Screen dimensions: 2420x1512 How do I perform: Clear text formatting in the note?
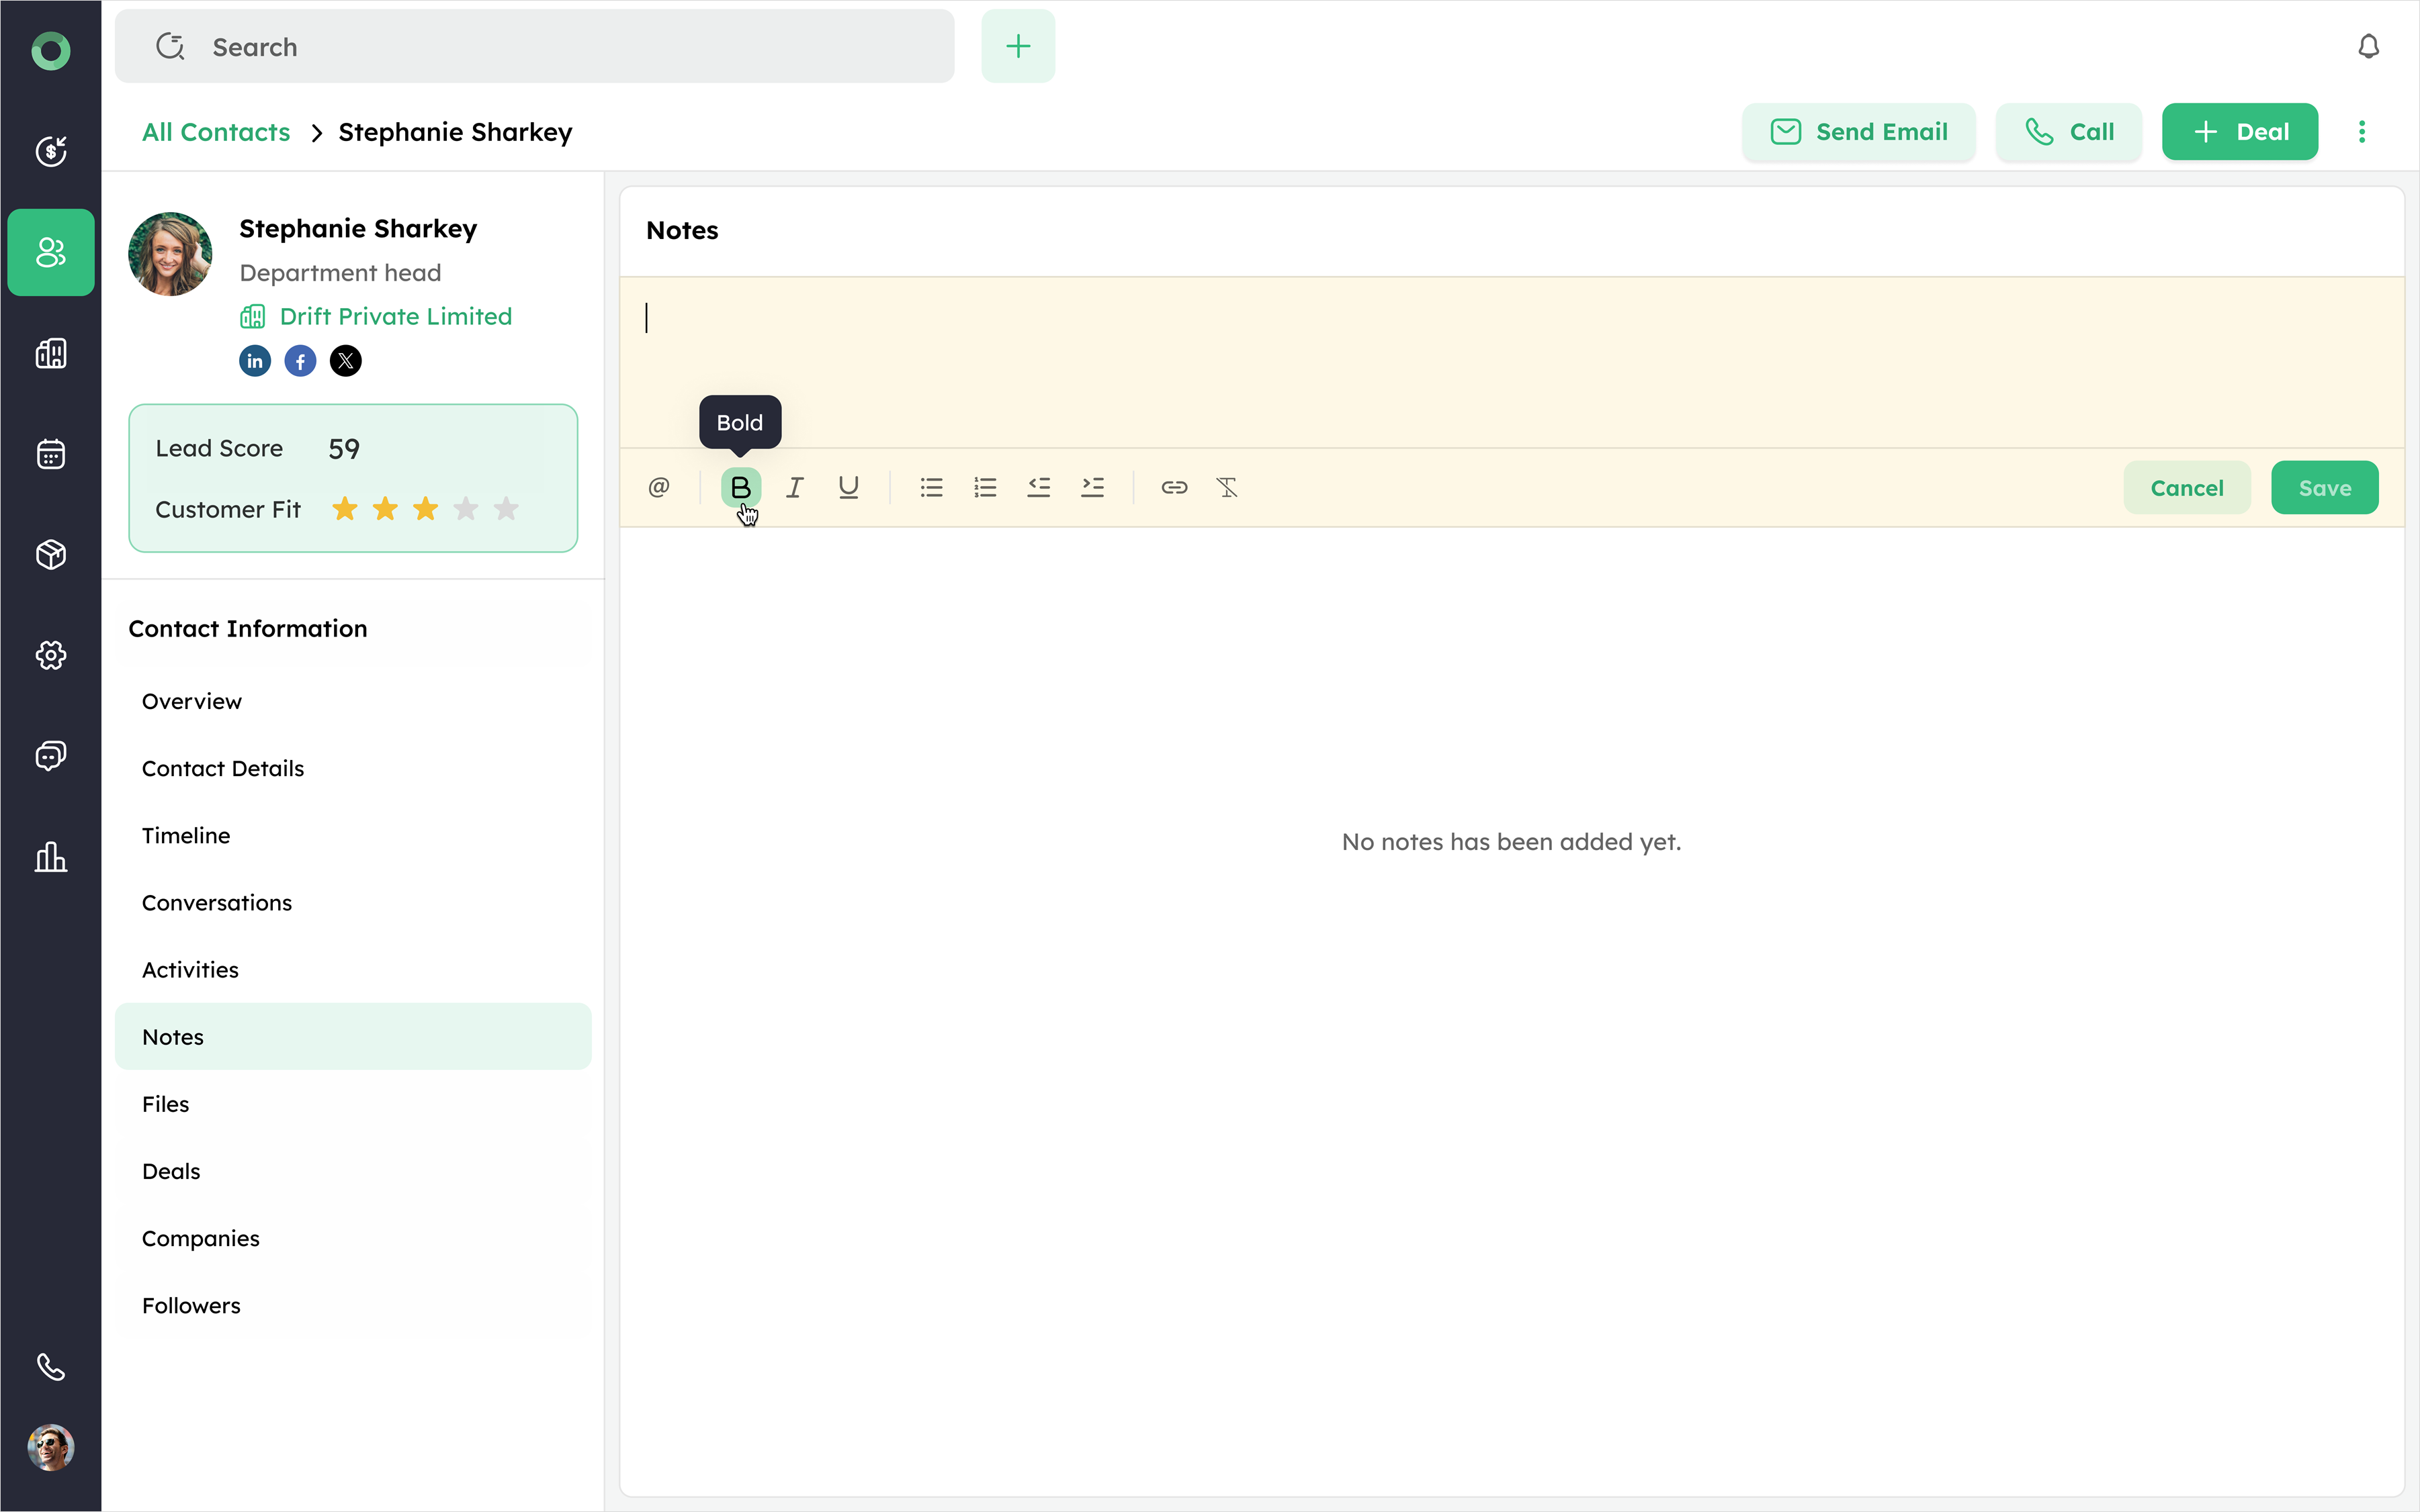pyautogui.click(x=1227, y=487)
